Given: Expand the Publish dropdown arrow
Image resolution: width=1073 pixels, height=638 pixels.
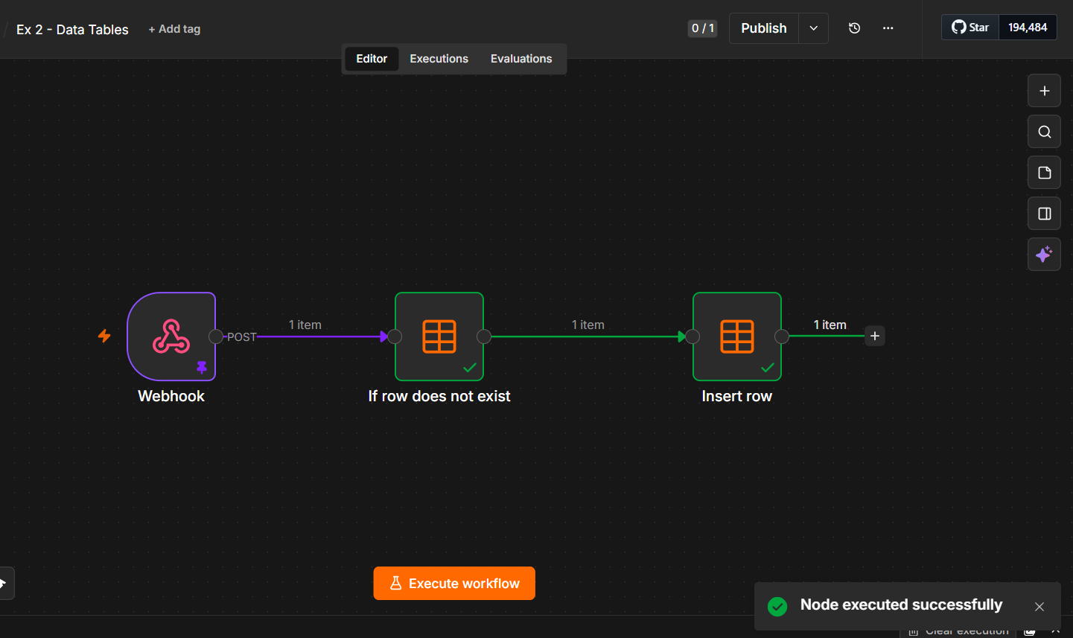Looking at the screenshot, I should coord(814,28).
